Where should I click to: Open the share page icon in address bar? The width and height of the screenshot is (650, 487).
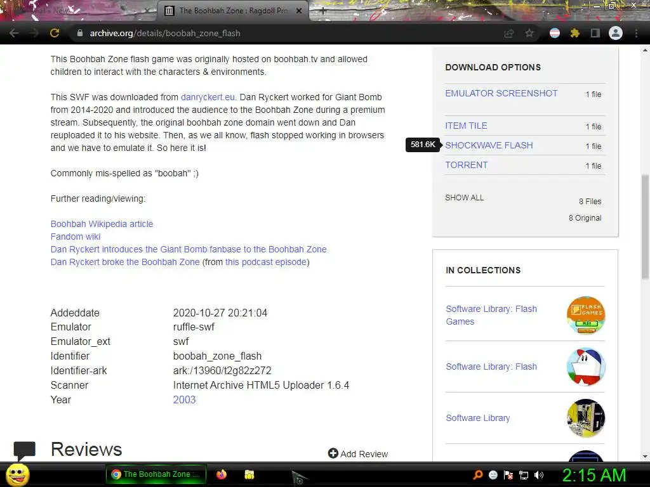click(508, 33)
